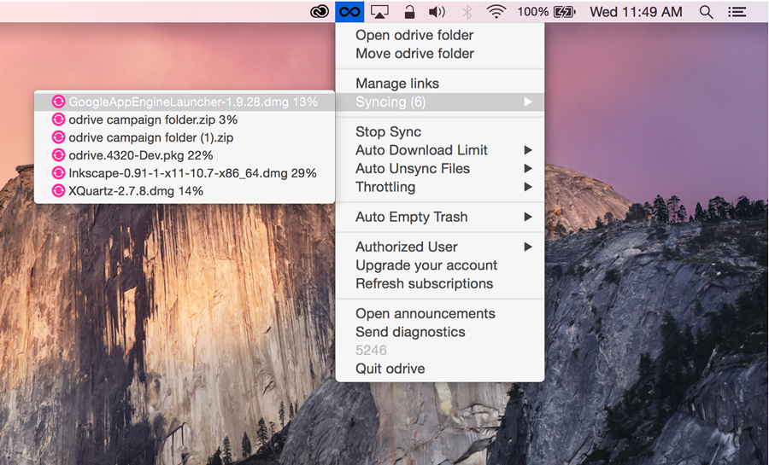Select odrive campaign folder (1).zip item
Viewport: 769px width, 465px height.
[185, 137]
